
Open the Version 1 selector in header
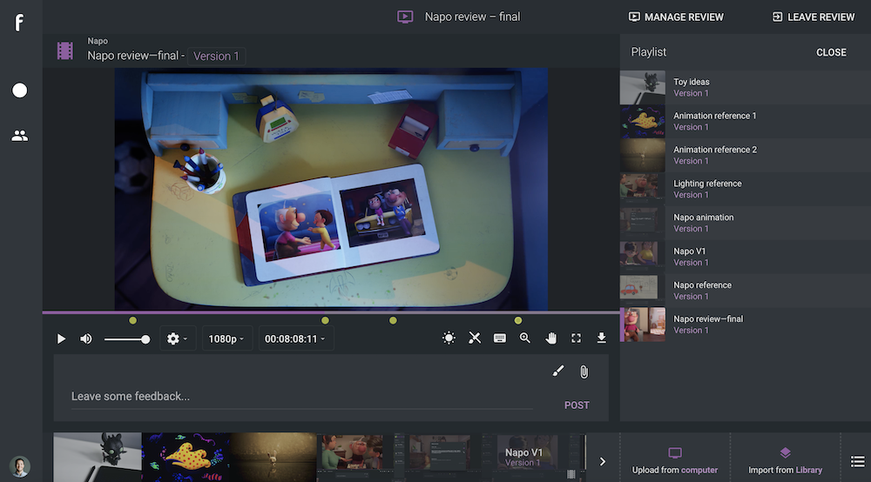pos(216,56)
